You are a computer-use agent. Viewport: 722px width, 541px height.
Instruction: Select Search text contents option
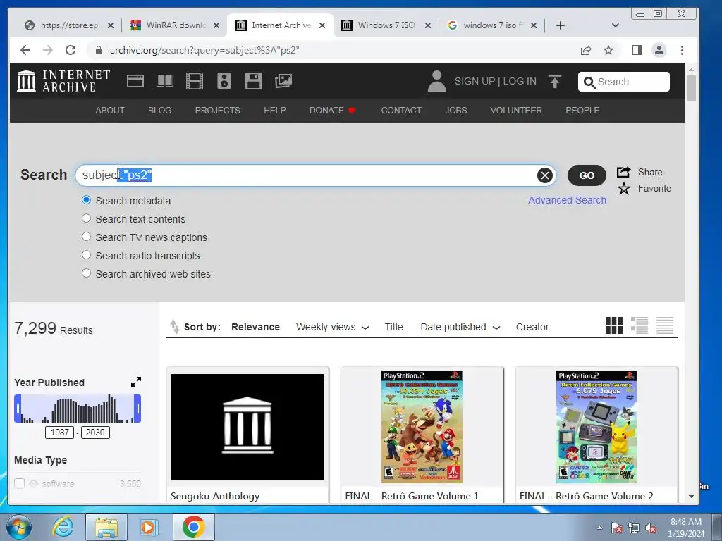click(x=86, y=218)
